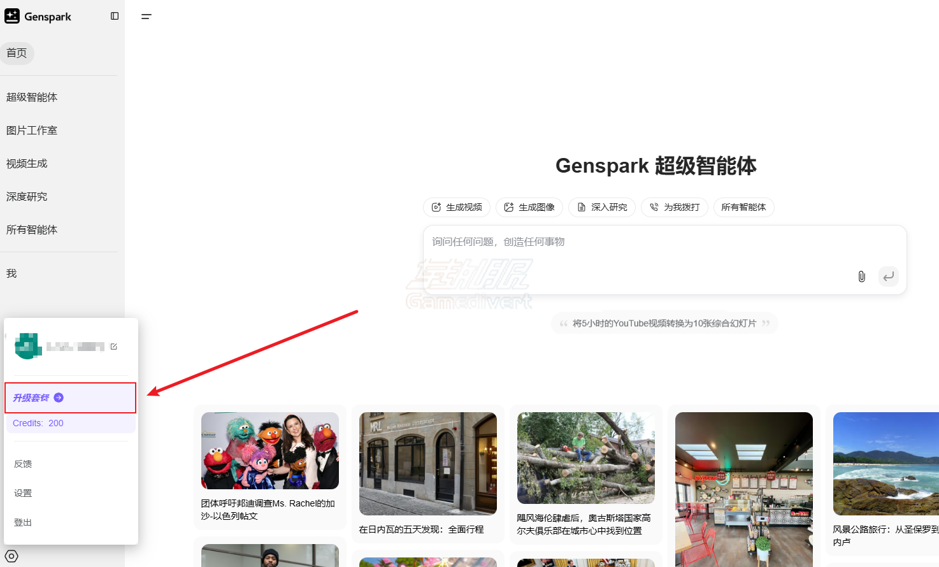The height and width of the screenshot is (567, 939).
Task: Open the Ms. Rachel puppets thumbnail
Action: click(270, 451)
